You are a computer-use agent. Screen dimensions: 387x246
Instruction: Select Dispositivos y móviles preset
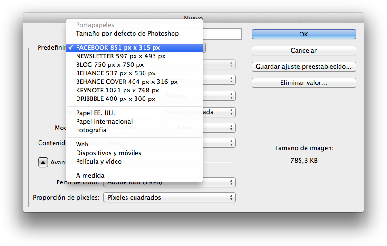[134, 153]
